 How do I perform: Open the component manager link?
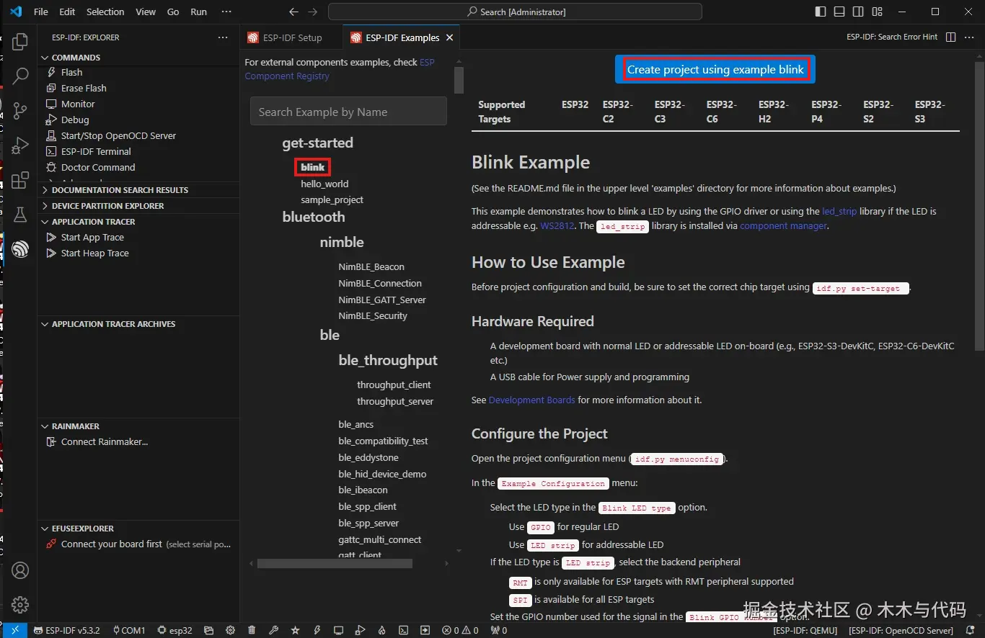tap(783, 226)
